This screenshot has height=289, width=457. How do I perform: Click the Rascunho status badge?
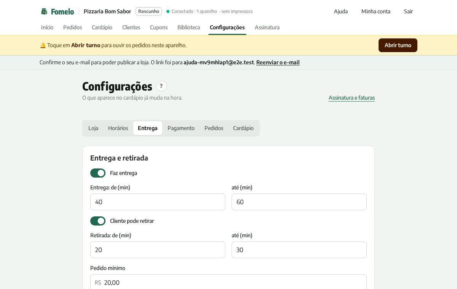pyautogui.click(x=149, y=11)
